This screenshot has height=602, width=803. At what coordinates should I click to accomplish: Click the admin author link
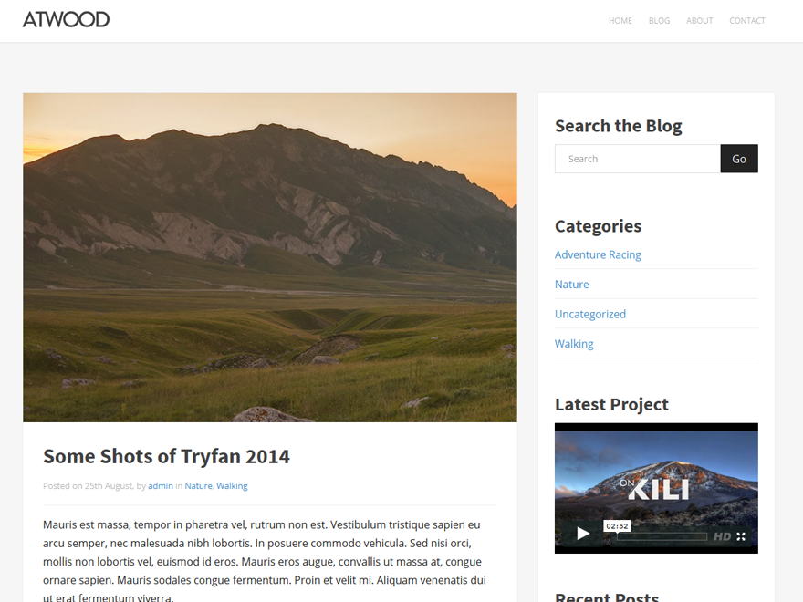[161, 486]
